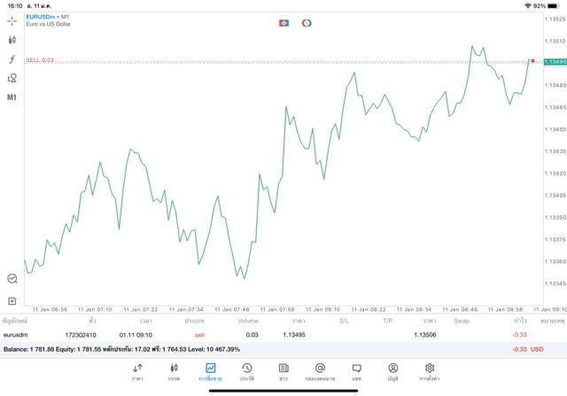Open the Quotes tab with arrows icon
The width and height of the screenshot is (567, 396).
[x=137, y=372]
